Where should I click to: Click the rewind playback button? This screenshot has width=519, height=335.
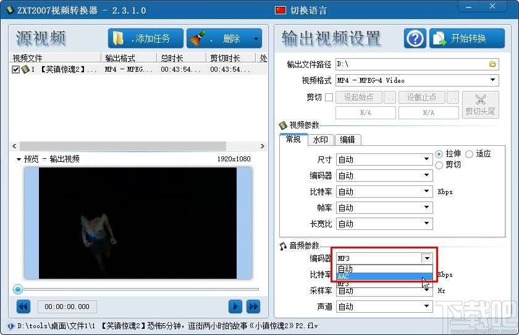(x=23, y=307)
